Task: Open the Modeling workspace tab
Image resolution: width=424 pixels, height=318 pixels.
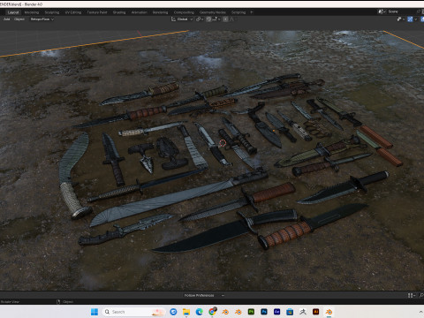Action: coord(32,12)
